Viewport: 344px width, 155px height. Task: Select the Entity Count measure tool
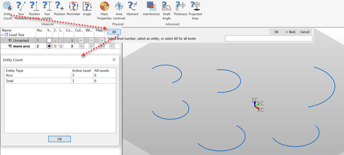tap(8, 11)
